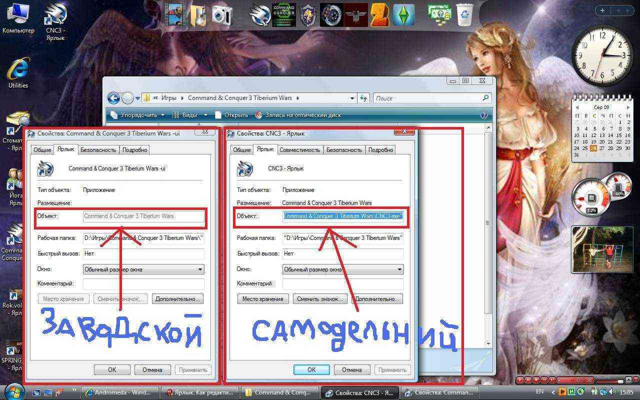
Task: Switch to the Совместимость tab
Action: pyautogui.click(x=299, y=149)
